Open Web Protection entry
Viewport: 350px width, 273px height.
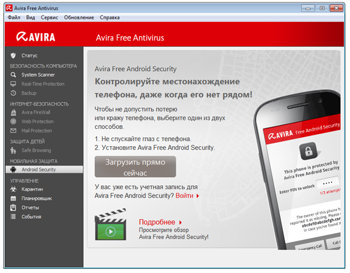coord(37,122)
